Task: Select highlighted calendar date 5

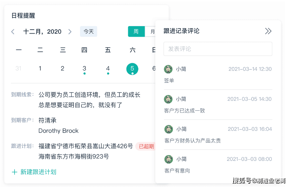Action: pyautogui.click(x=132, y=69)
